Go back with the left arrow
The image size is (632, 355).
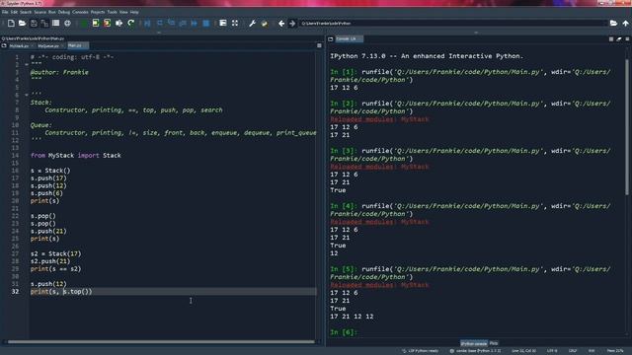pos(281,24)
